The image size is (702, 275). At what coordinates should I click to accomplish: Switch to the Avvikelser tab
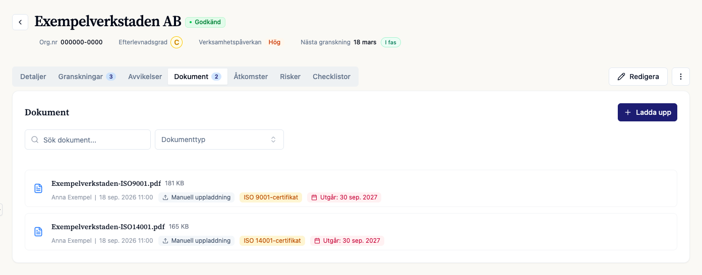[145, 77]
